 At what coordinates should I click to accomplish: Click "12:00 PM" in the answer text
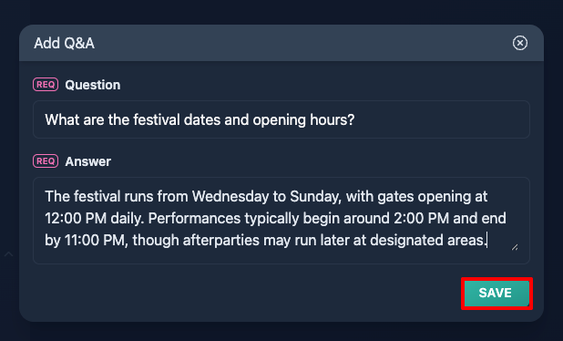76,218
